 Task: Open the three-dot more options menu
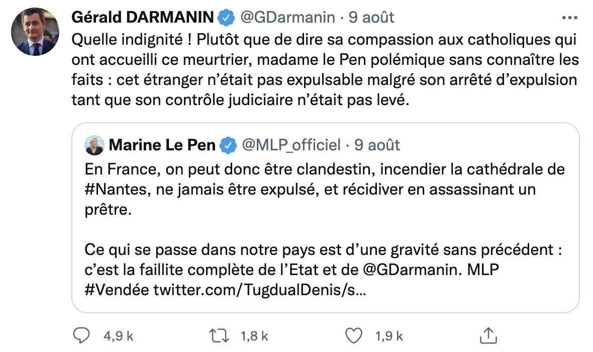tap(569, 18)
